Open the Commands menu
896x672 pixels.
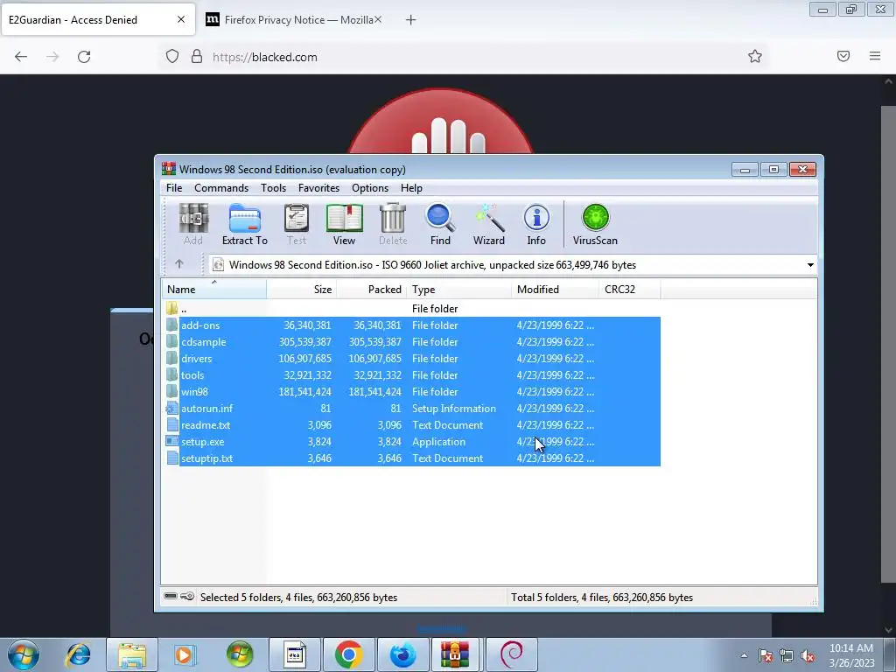coord(221,188)
